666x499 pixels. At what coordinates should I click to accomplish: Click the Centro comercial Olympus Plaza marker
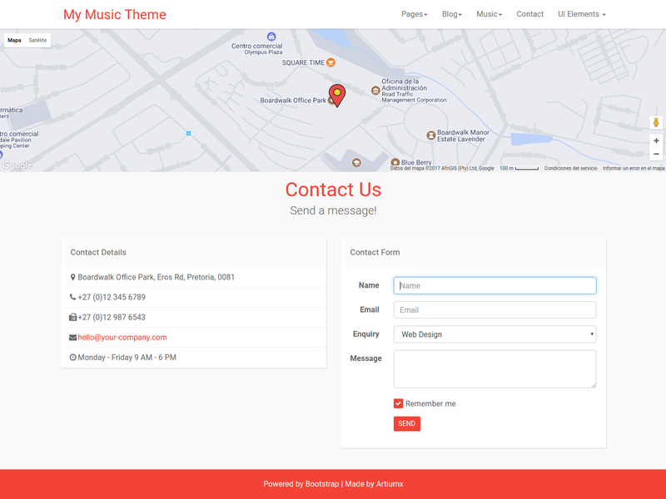(271, 36)
